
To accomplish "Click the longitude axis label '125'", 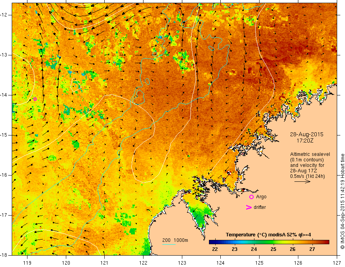I will [260, 263].
